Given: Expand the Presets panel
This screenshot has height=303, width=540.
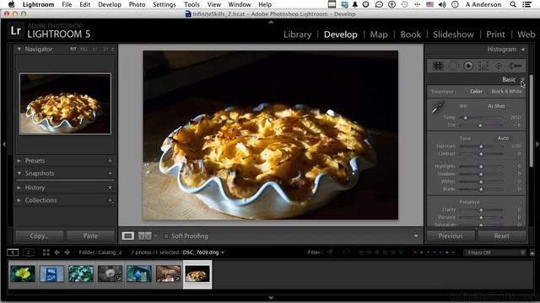Looking at the screenshot, I should click(19, 161).
